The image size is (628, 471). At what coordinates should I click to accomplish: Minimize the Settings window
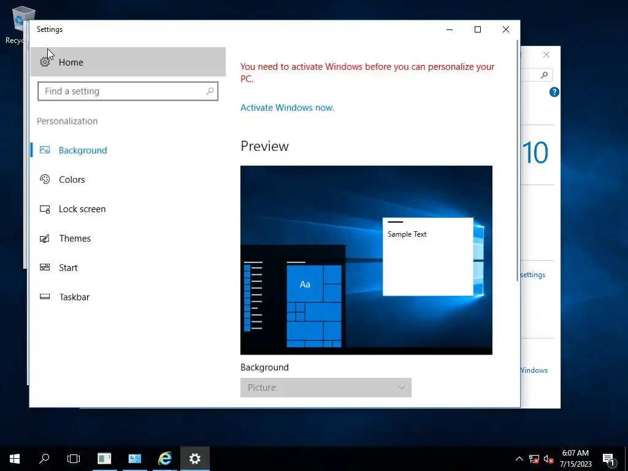pos(450,29)
